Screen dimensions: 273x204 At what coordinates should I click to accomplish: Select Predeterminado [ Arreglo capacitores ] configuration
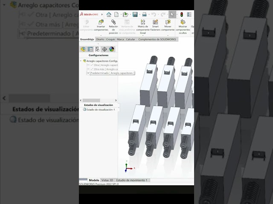111,73
